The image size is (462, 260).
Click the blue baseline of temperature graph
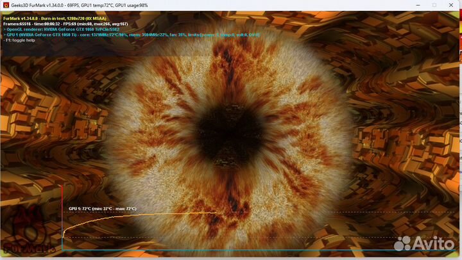click(257, 250)
